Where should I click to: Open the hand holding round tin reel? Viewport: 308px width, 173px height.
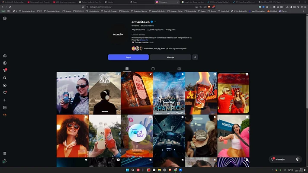tap(201, 136)
